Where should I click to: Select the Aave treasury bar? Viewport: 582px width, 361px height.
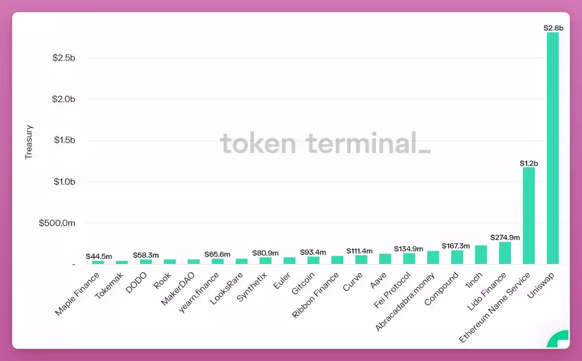click(385, 259)
